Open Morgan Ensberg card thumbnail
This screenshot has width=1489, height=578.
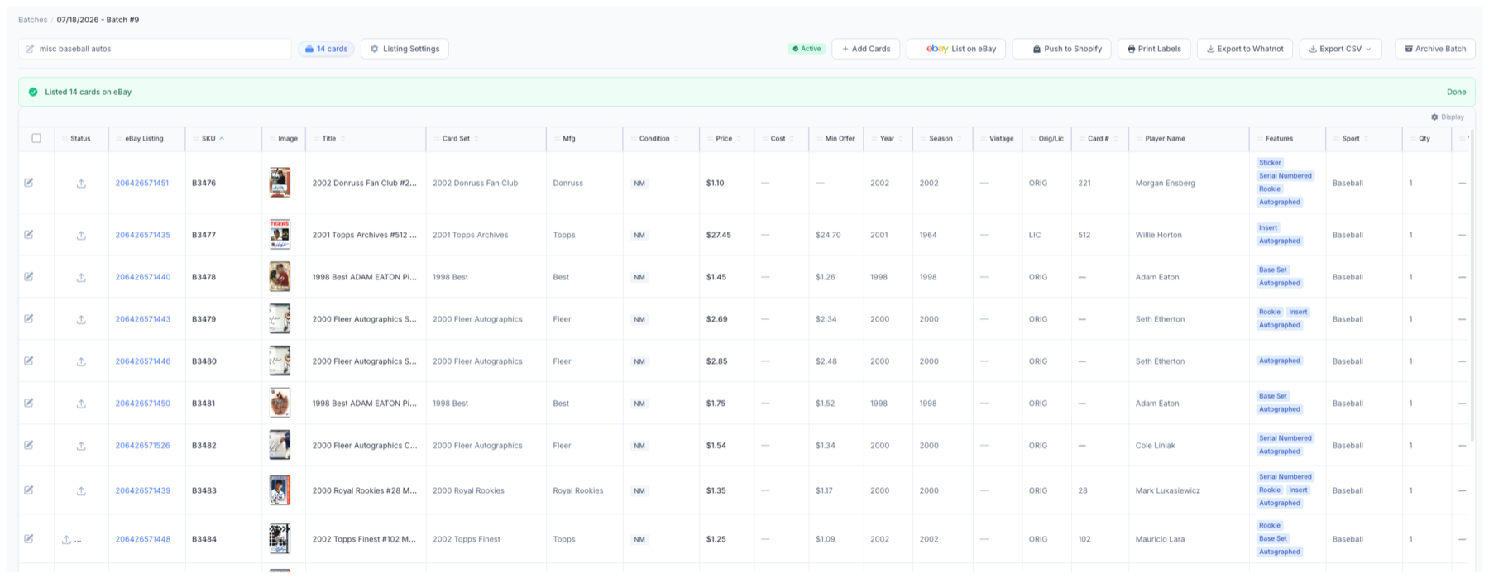(x=280, y=183)
